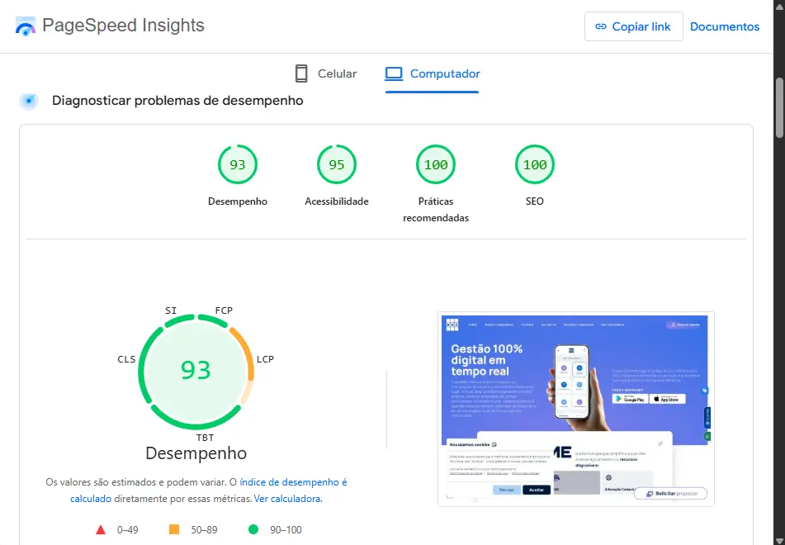The image size is (785, 545).
Task: Click the Copiar link button
Action: click(x=633, y=26)
